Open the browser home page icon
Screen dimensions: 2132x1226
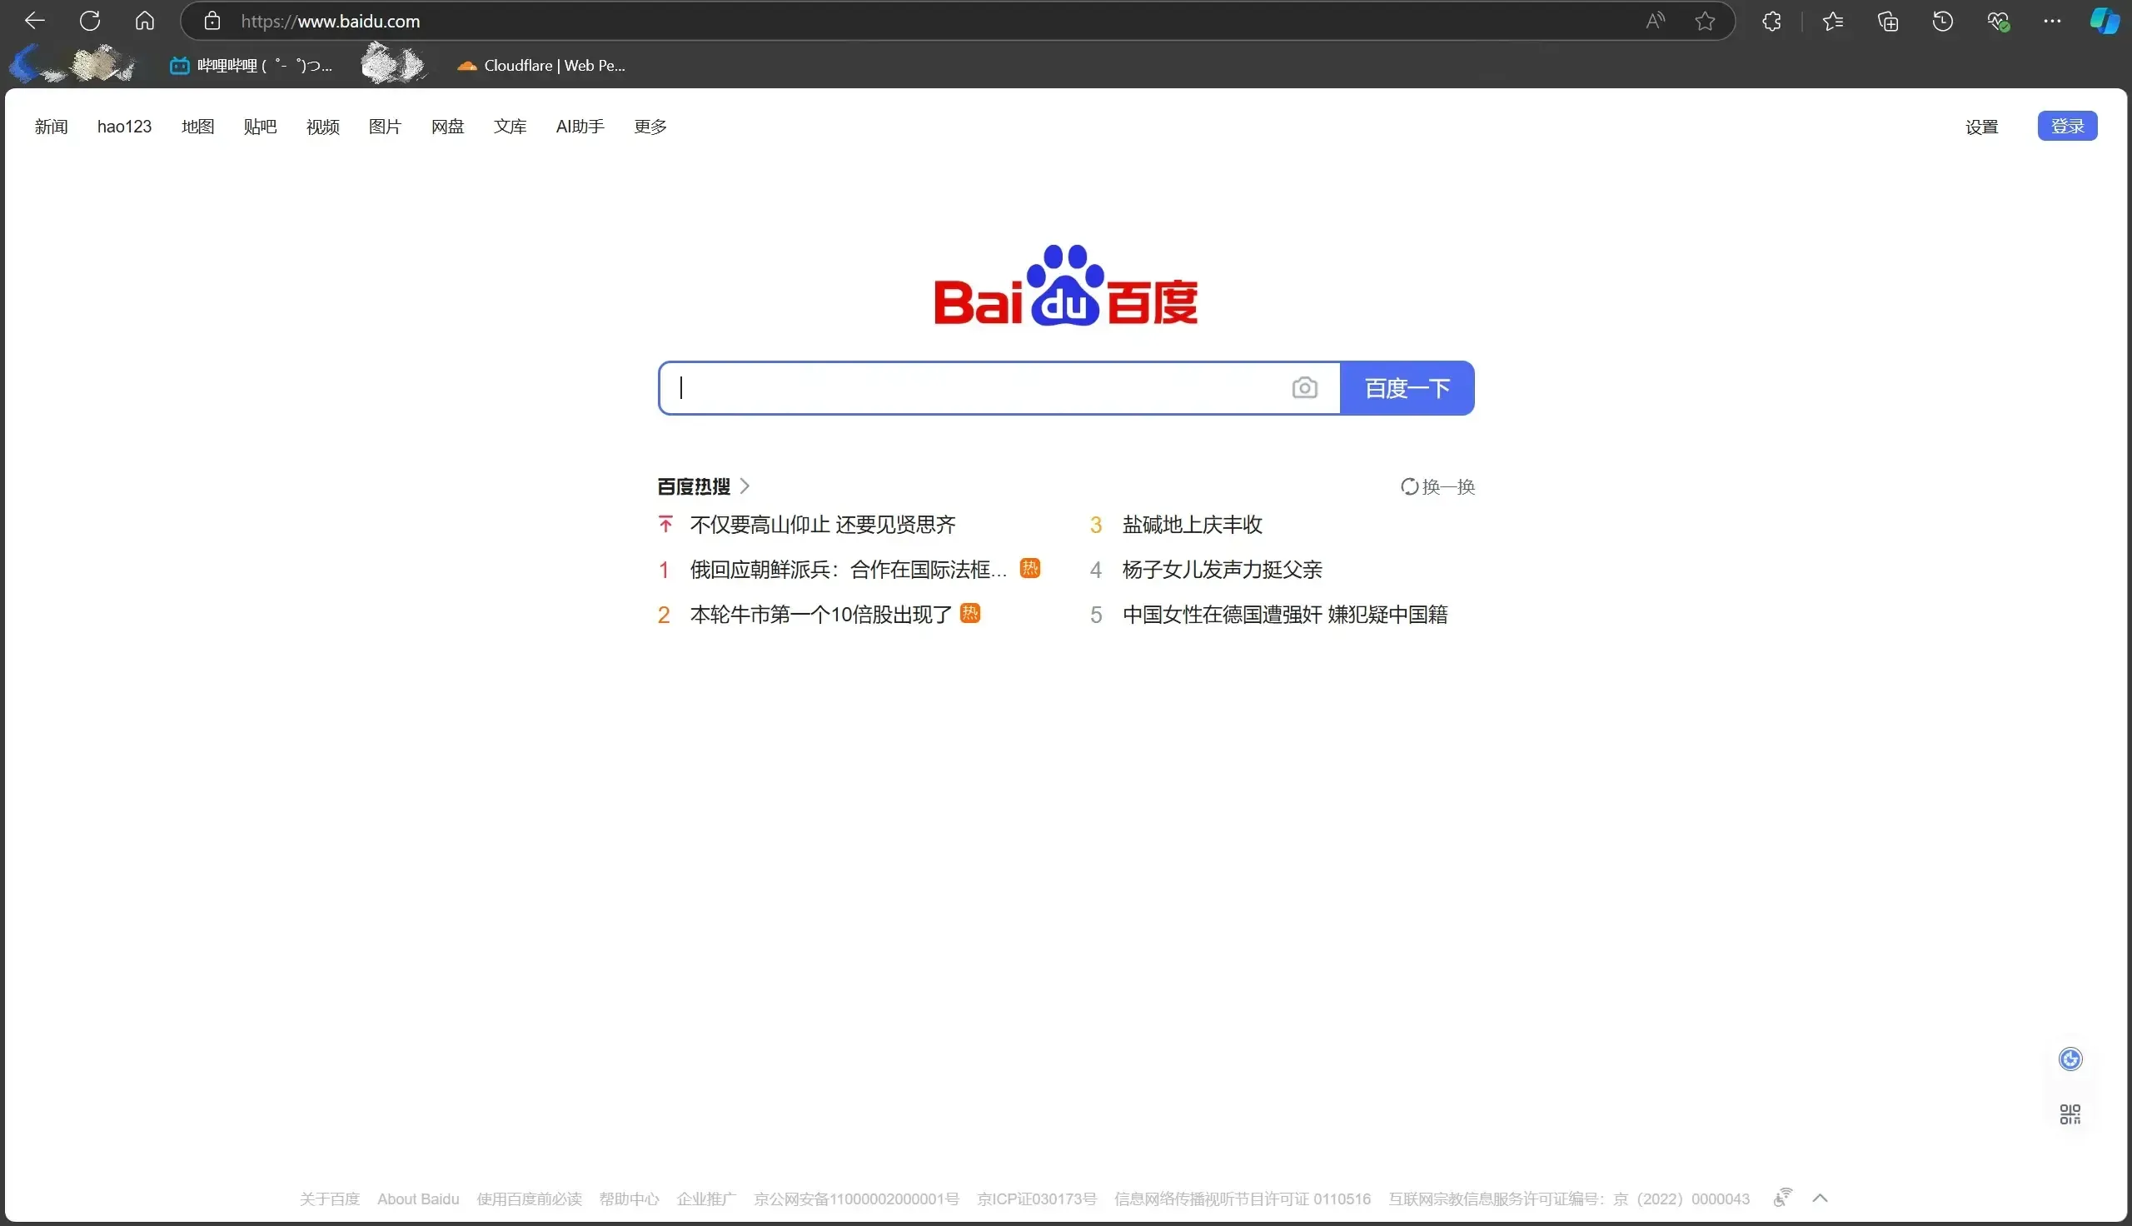coord(145,20)
